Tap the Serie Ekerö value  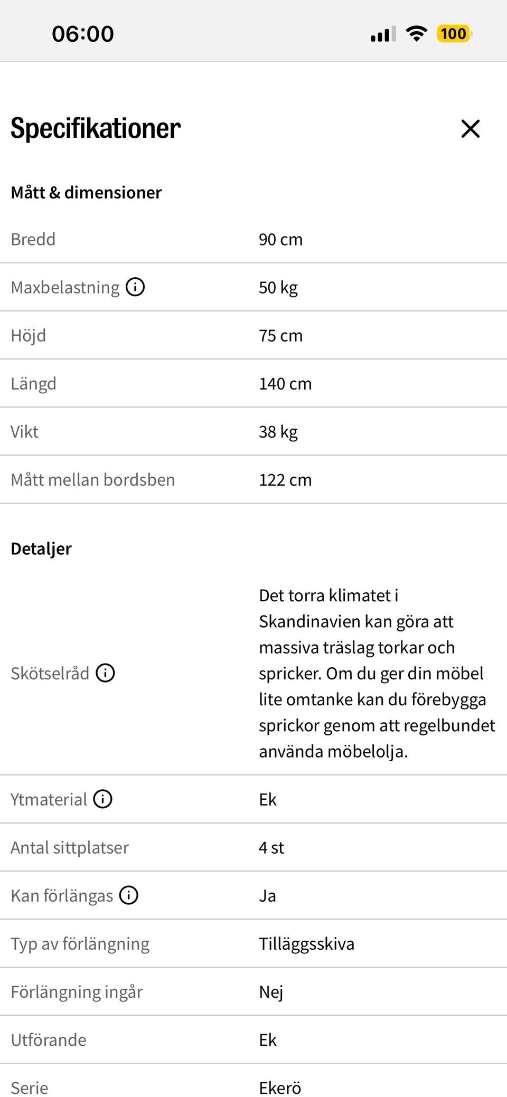pyautogui.click(x=280, y=1087)
